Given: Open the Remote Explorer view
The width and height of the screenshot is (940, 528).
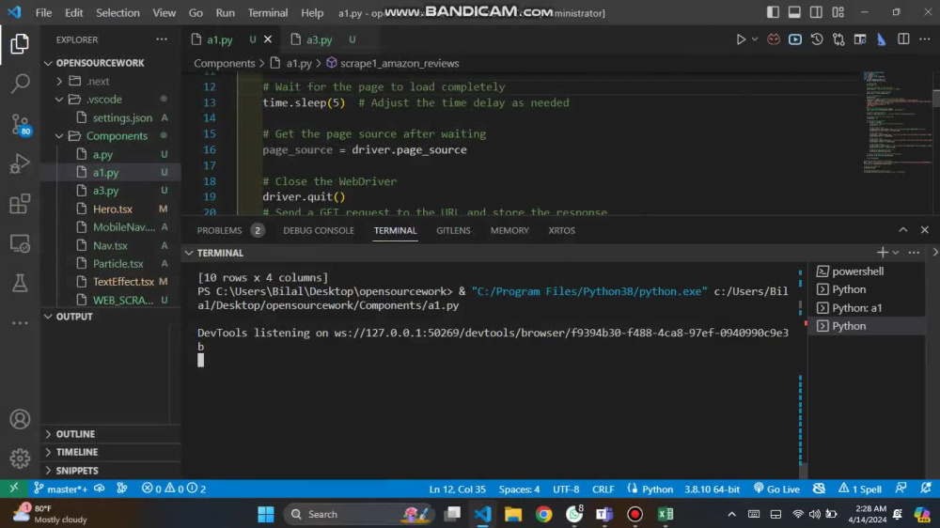Looking at the screenshot, I should [x=20, y=244].
